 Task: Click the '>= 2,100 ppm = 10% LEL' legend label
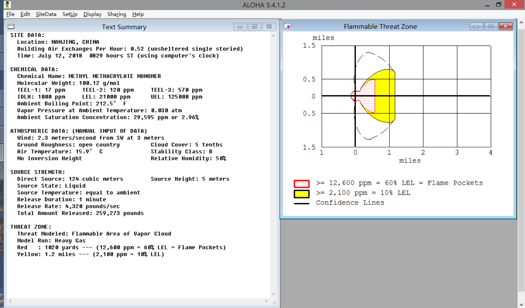click(363, 193)
